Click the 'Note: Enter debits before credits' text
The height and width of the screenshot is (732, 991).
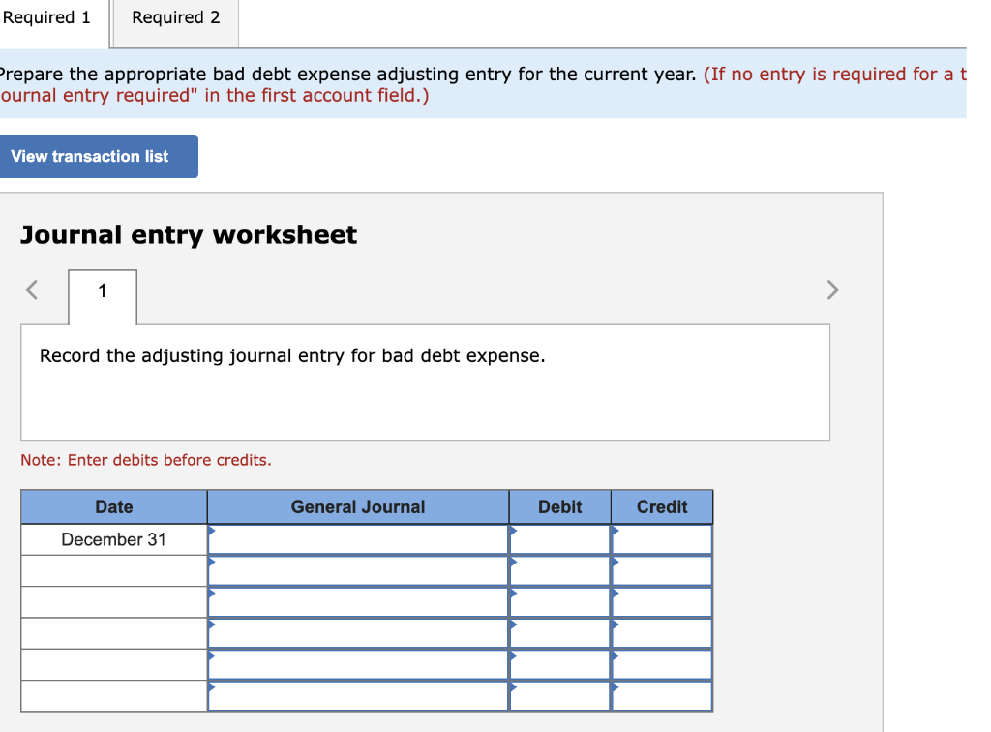(x=146, y=460)
